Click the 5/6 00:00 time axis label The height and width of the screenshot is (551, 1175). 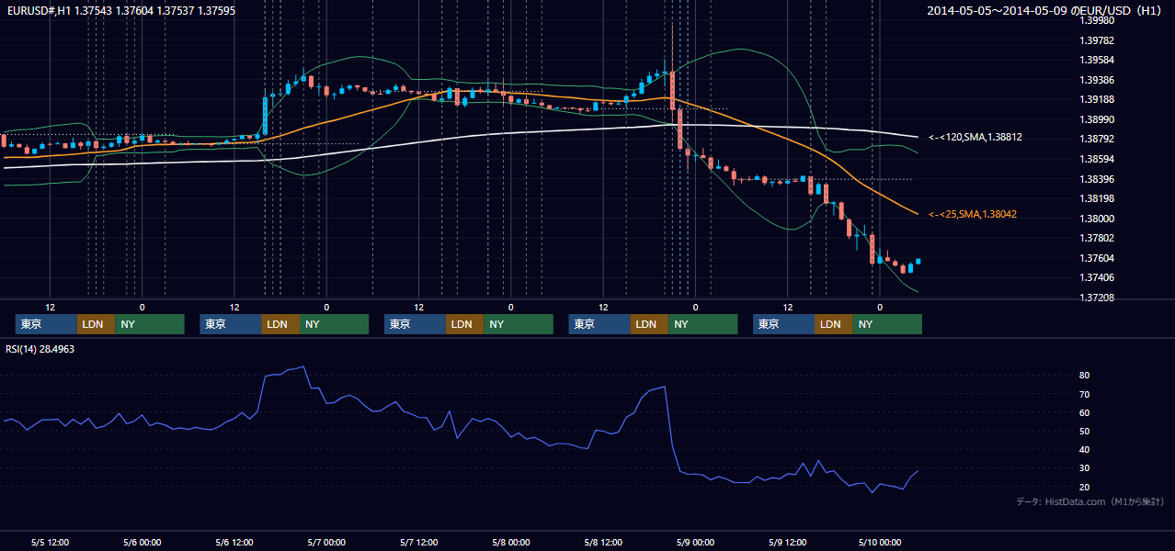[142, 542]
